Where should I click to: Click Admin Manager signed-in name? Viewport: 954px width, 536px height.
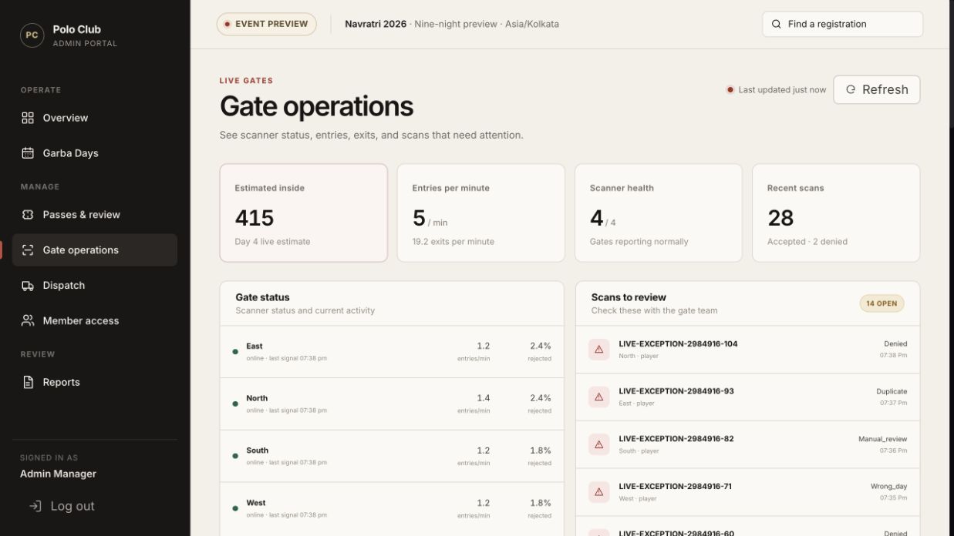pyautogui.click(x=58, y=474)
